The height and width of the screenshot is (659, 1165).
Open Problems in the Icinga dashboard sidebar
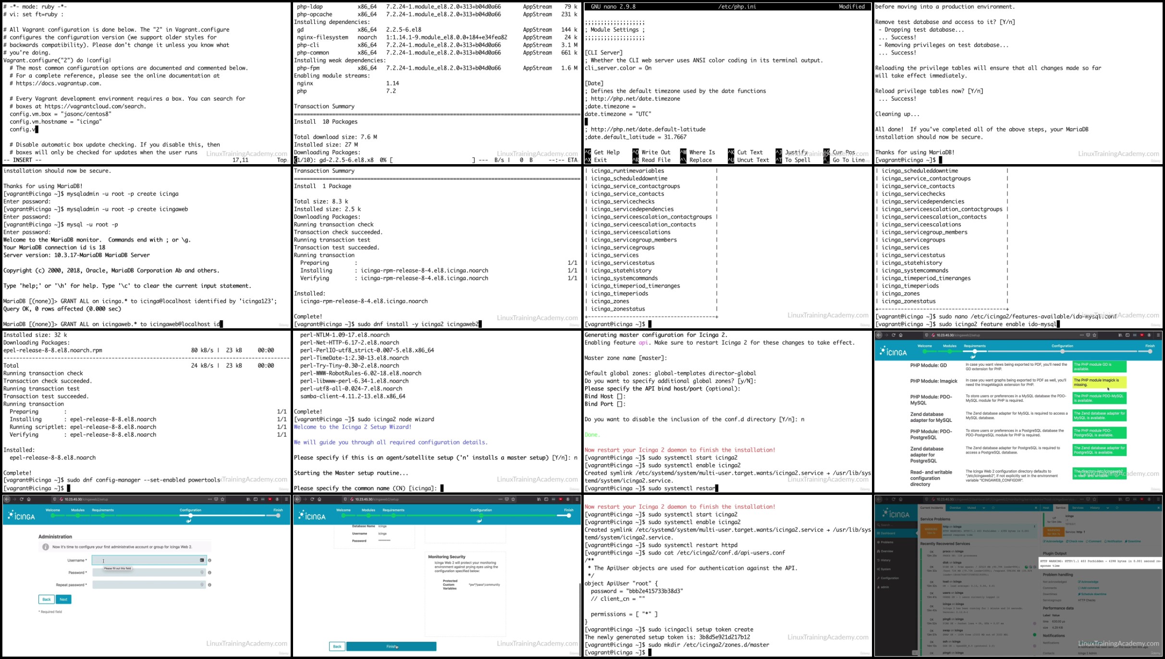pyautogui.click(x=887, y=542)
